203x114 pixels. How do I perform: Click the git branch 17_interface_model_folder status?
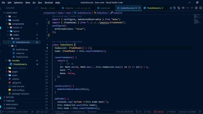click(x=15, y=112)
